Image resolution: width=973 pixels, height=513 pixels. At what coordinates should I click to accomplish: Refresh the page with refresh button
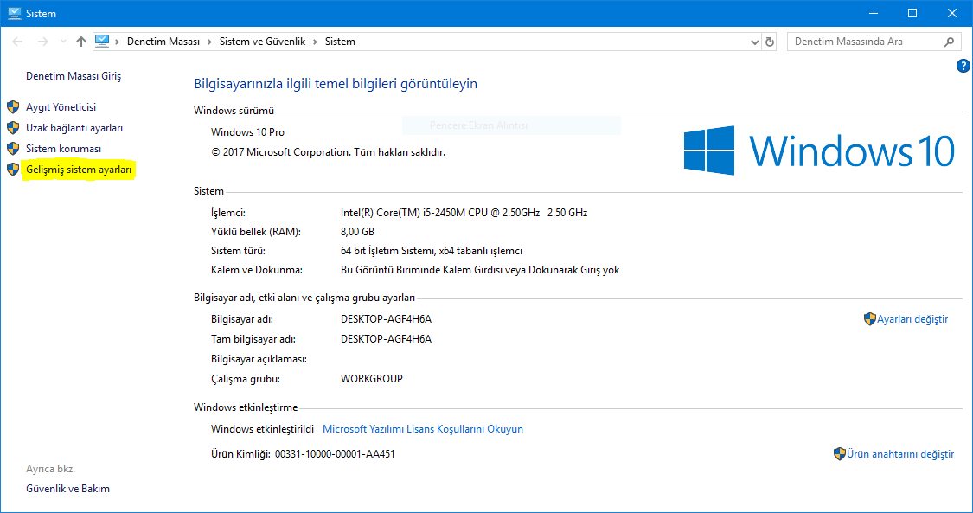click(770, 42)
